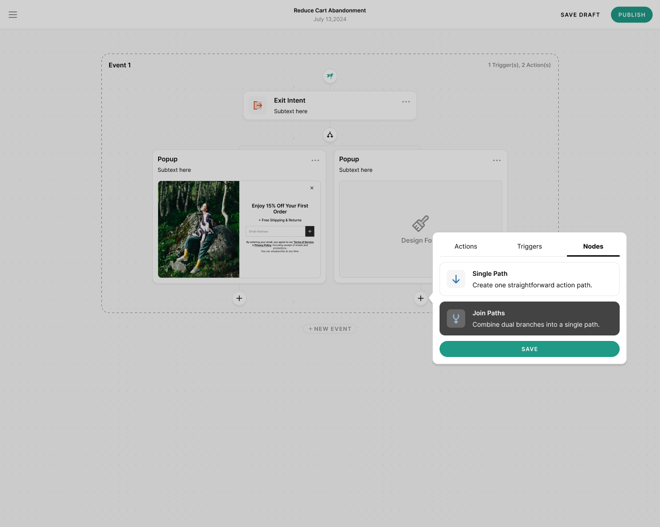Click Save Draft
Viewport: 660px width, 527px height.
(580, 15)
